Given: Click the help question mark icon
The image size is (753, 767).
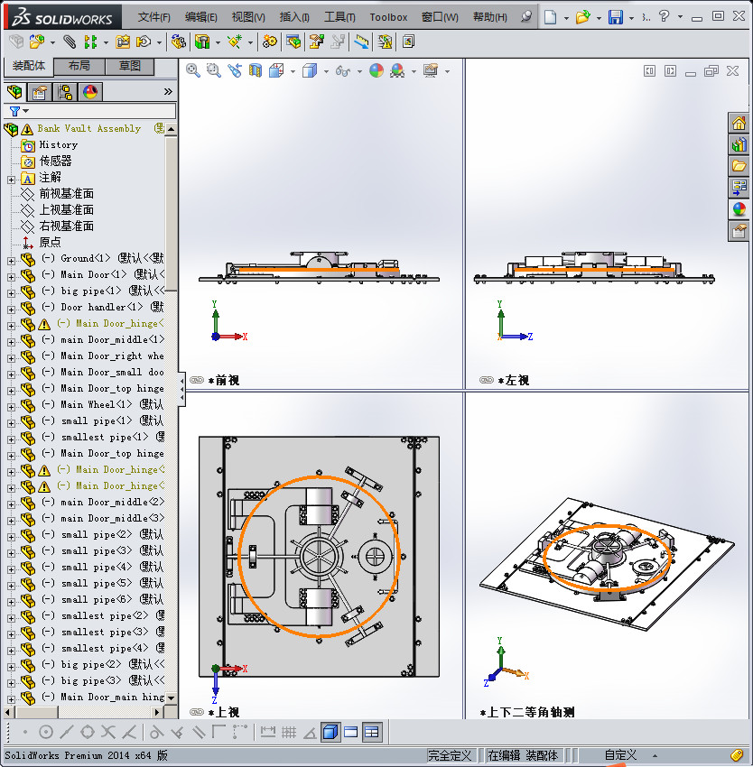Looking at the screenshot, I should point(664,16).
